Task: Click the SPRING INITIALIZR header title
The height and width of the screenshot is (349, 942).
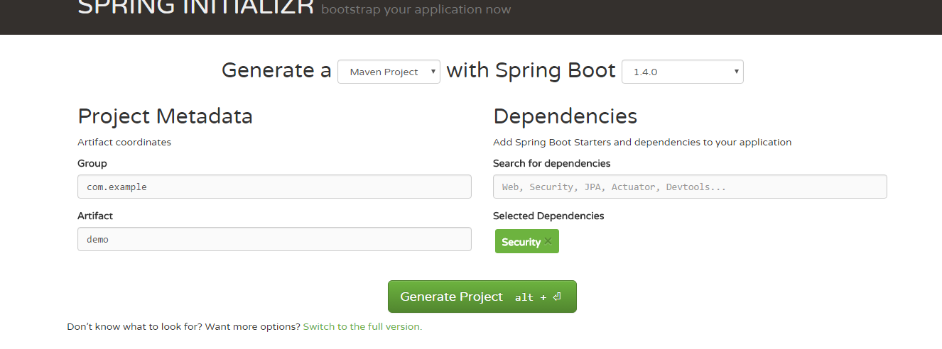Action: tap(195, 8)
